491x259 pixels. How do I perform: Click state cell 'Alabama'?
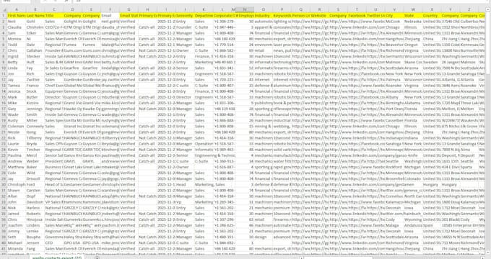click(413, 103)
